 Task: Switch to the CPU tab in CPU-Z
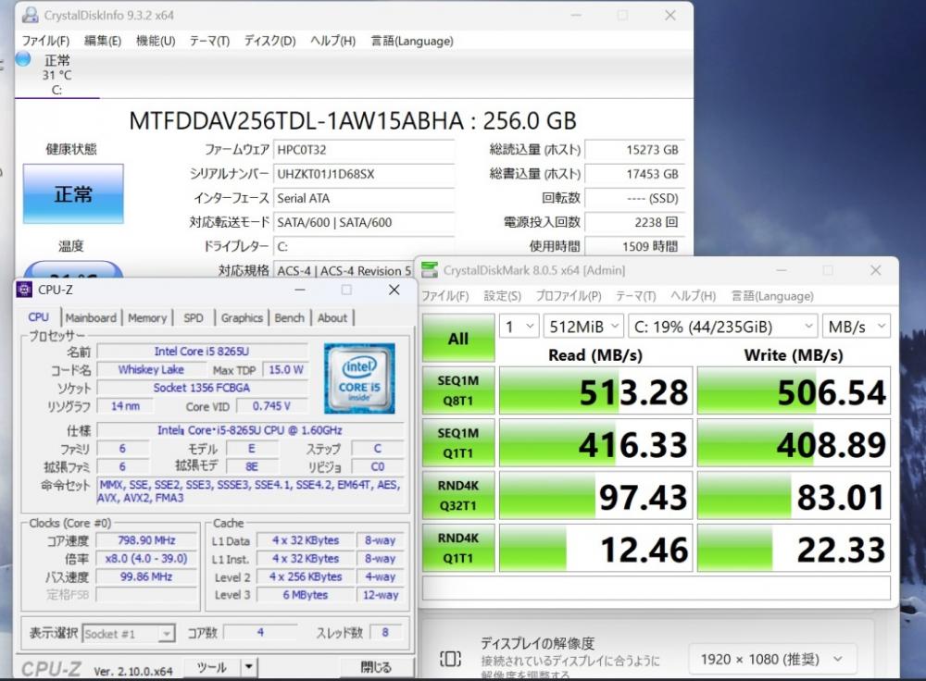38,317
